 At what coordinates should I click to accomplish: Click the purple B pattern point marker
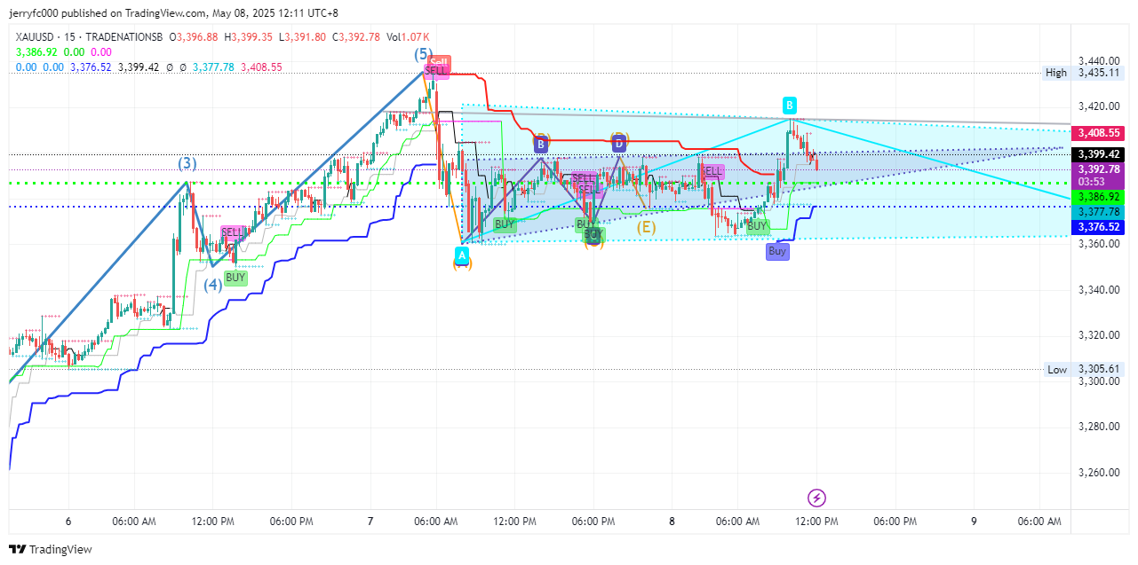pyautogui.click(x=540, y=144)
